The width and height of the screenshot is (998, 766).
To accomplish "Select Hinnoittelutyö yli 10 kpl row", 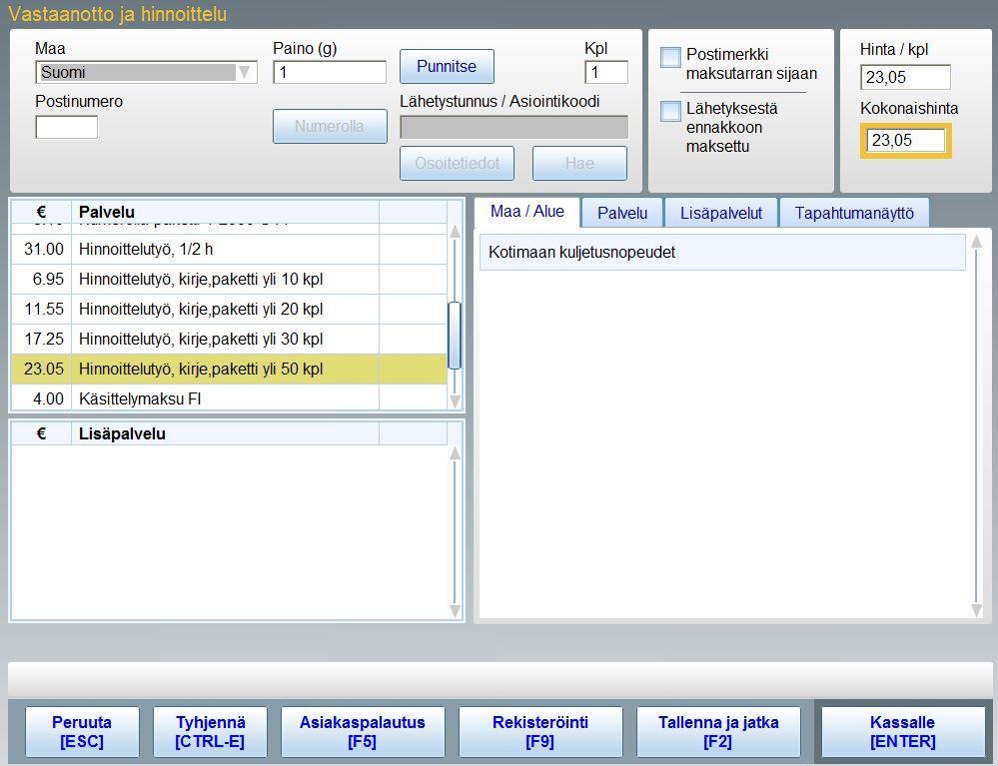I will click(229, 280).
